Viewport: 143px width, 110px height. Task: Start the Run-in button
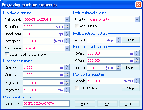(x=131, y=67)
